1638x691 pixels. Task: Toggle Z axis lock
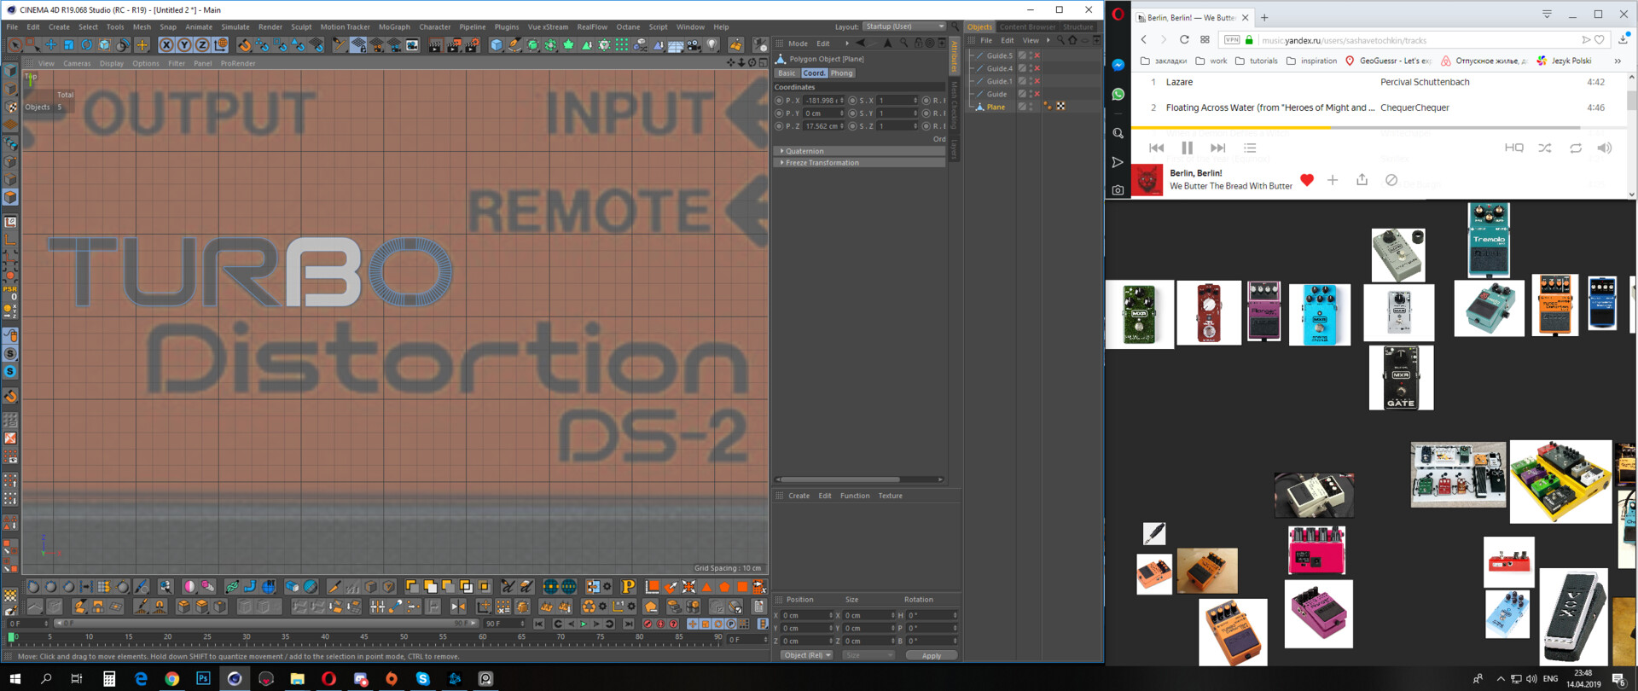pos(202,44)
